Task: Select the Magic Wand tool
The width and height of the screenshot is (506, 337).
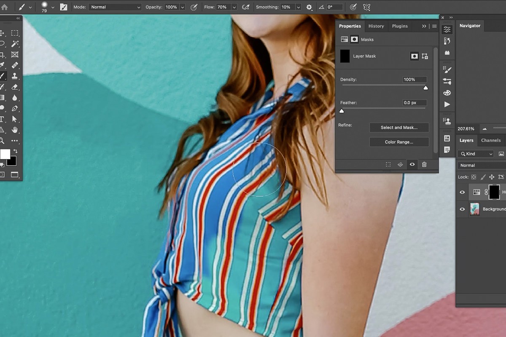Action: (15, 44)
